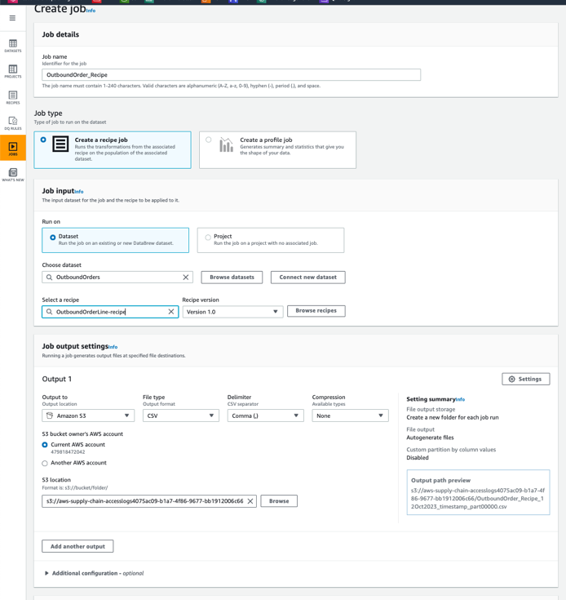Clear the OutboundOrders dataset field
Image resolution: width=566 pixels, height=600 pixels.
point(186,278)
